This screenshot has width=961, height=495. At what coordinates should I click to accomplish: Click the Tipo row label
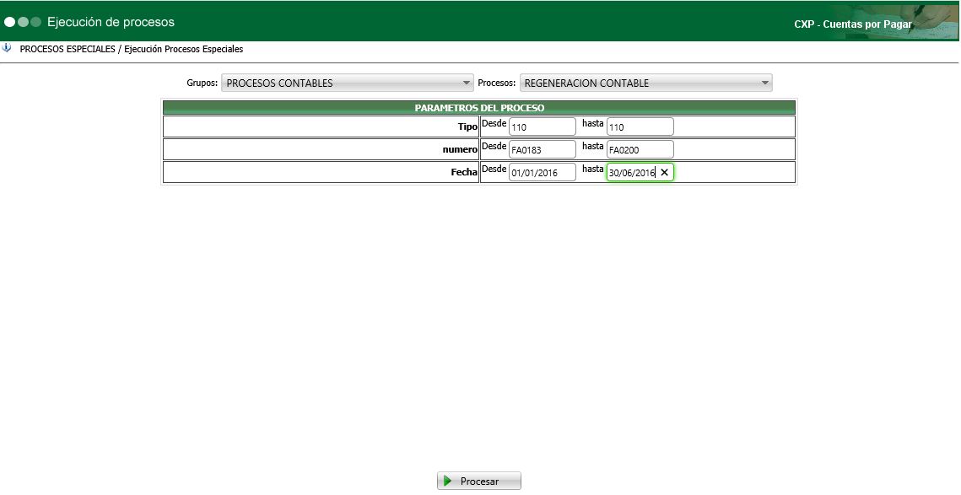click(x=467, y=126)
